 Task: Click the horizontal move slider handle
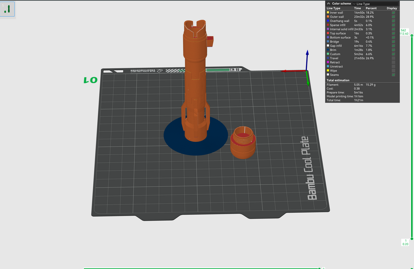click(x=319, y=268)
